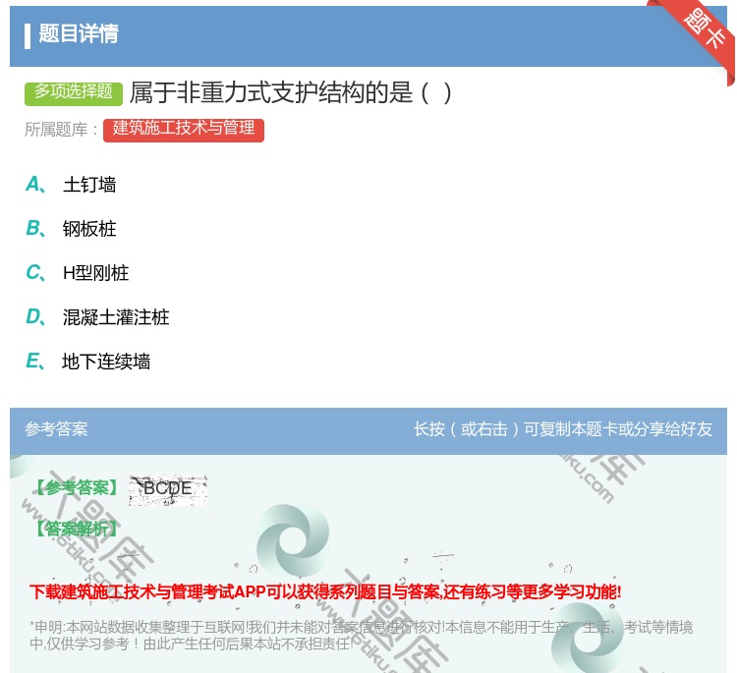737x673 pixels.
Task: Click the 题目详情 header title
Action: [79, 34]
